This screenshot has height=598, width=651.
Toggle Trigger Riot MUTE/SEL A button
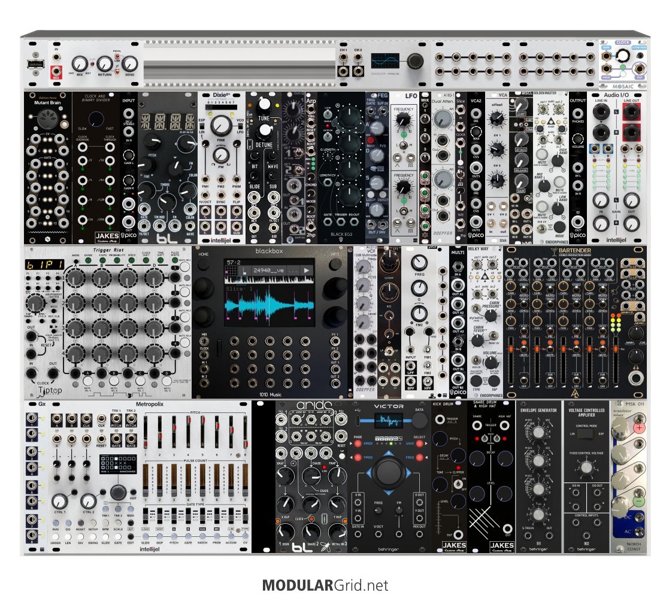(87, 381)
